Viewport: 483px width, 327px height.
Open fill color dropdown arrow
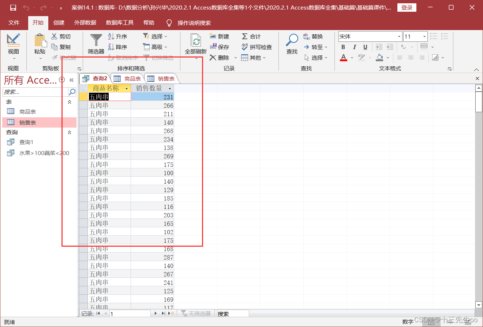coord(389,58)
